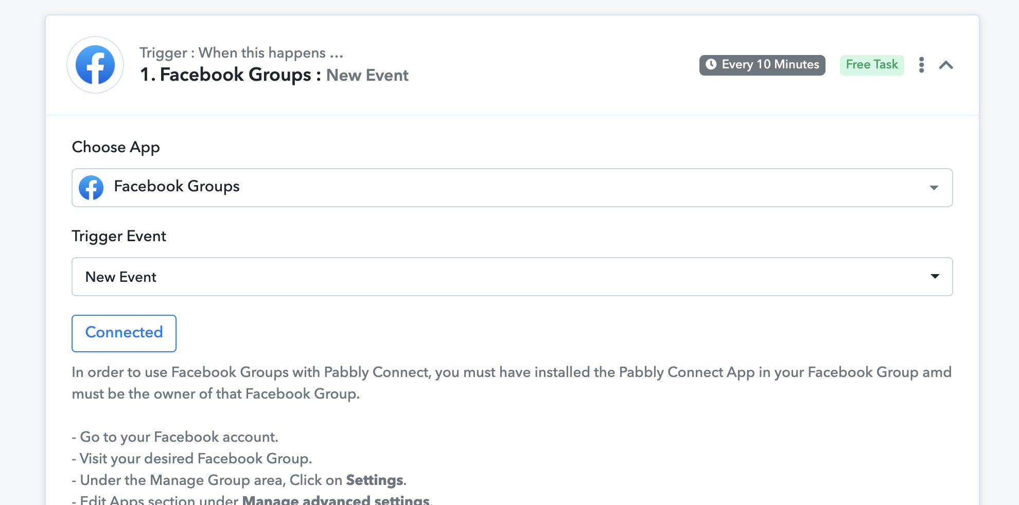Image resolution: width=1019 pixels, height=505 pixels.
Task: Click the Every 10 Minutes badge
Action: click(762, 65)
